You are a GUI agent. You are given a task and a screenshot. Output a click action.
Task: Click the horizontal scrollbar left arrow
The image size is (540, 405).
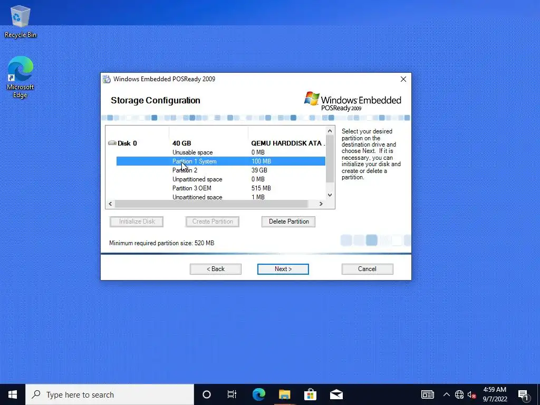pyautogui.click(x=110, y=204)
